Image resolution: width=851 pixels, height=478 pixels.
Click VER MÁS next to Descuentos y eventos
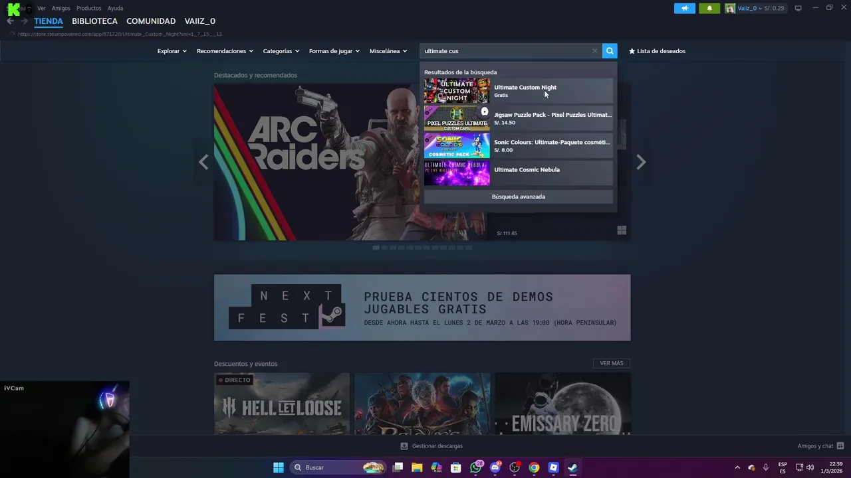(x=612, y=363)
